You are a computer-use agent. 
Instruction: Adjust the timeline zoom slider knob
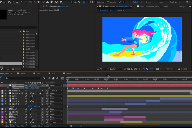[x=71, y=126]
